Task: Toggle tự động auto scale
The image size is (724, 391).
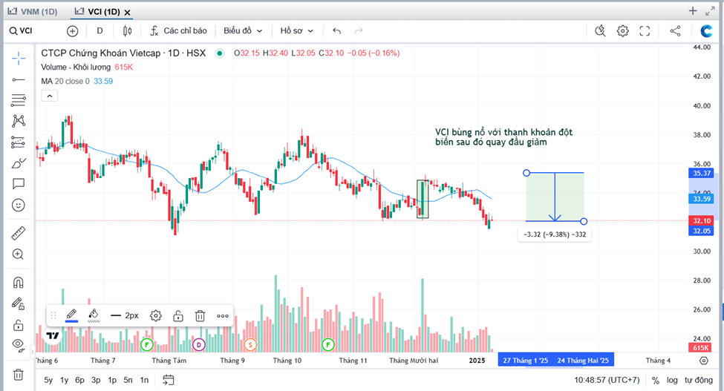Action: [x=699, y=380]
